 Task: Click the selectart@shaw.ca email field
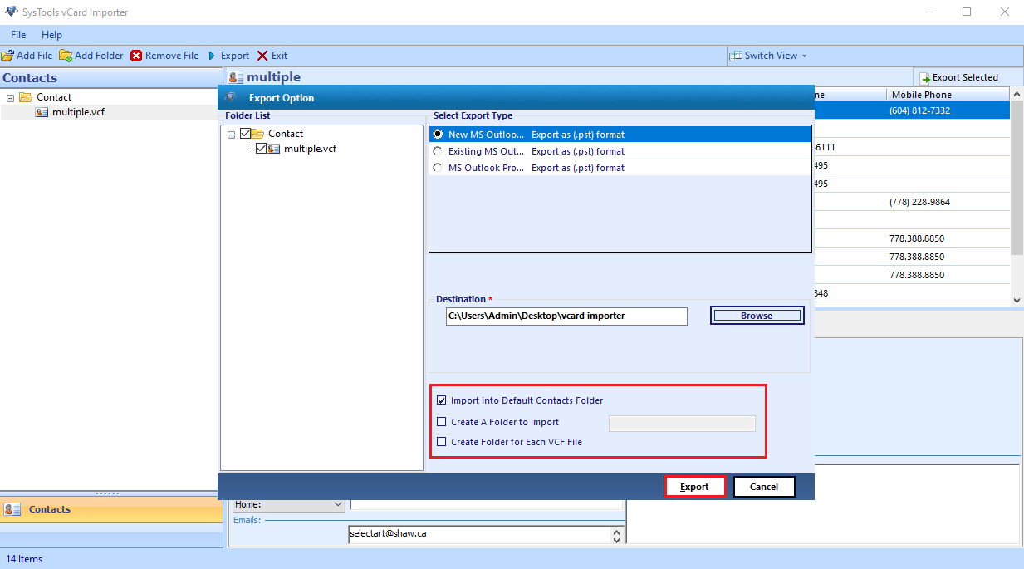click(479, 534)
